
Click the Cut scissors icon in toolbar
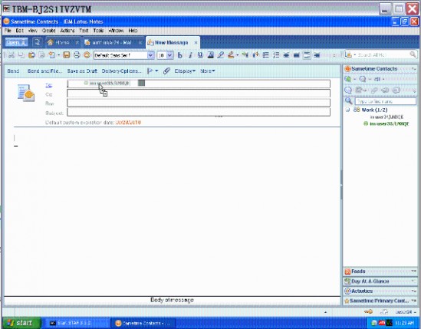click(12, 55)
